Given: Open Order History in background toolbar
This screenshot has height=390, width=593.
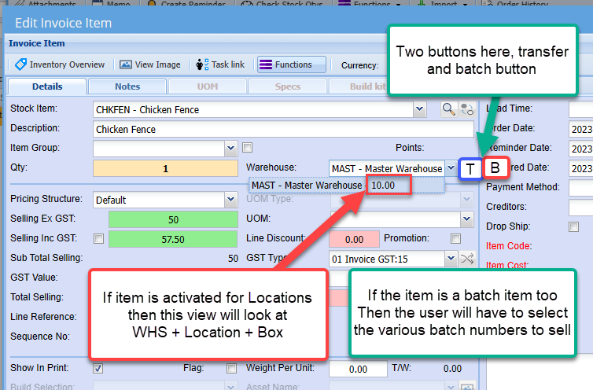Looking at the screenshot, I should pyautogui.click(x=516, y=3).
